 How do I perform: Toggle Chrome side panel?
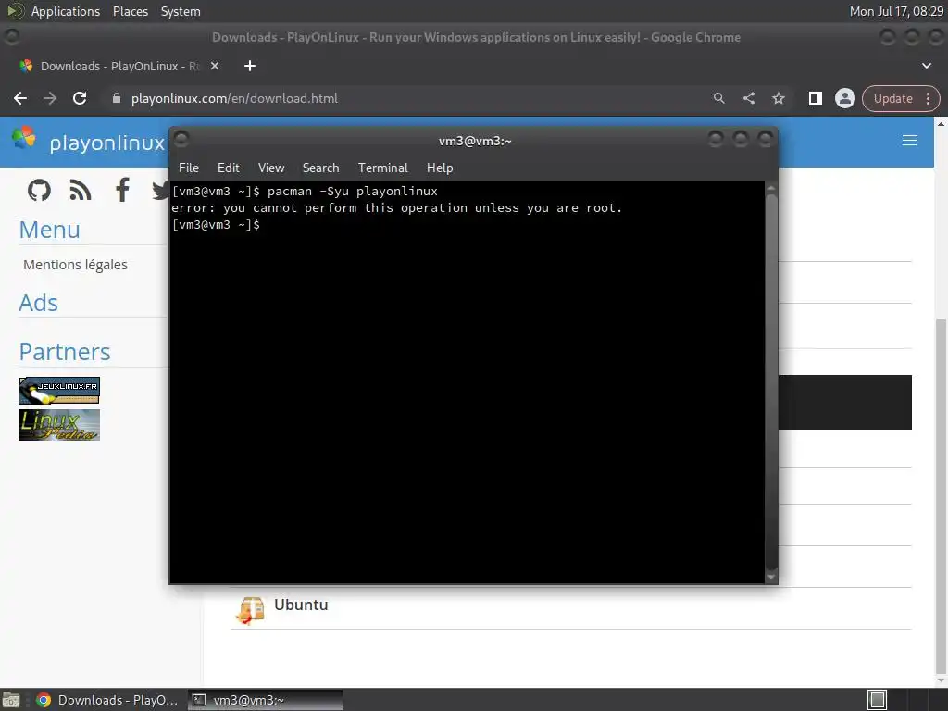click(x=815, y=98)
